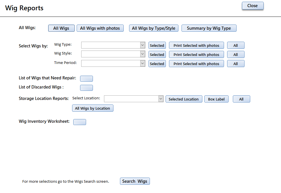Close the Wig Reports form
Screen dimensions: 281x193
click(253, 6)
